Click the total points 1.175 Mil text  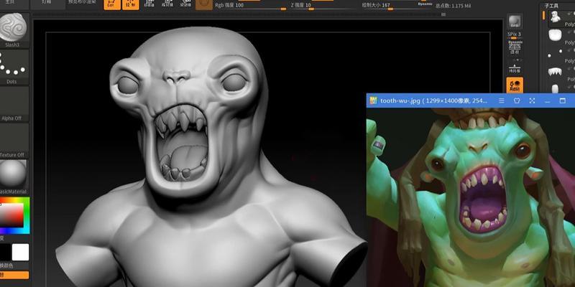[x=454, y=6]
